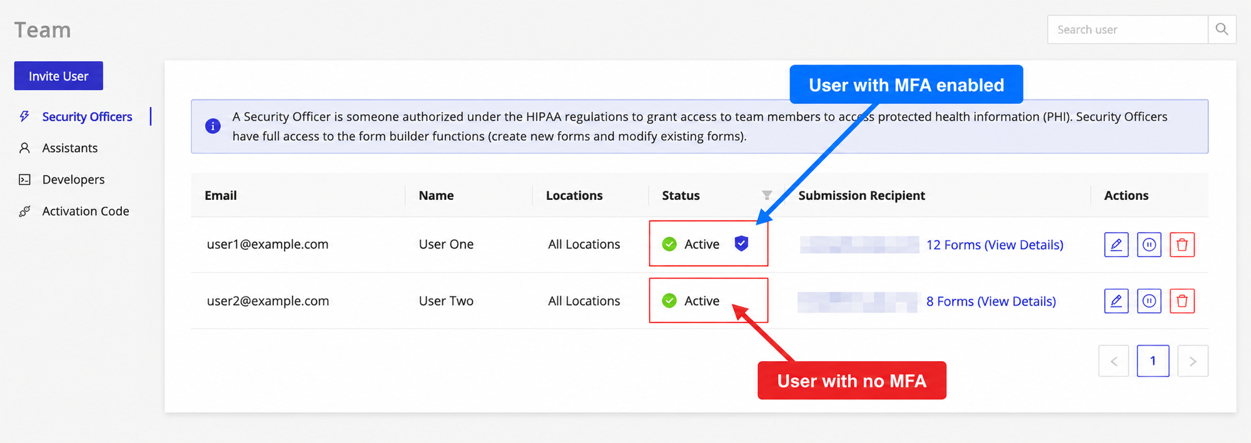Click the MFA shield icon for user1
Viewport: 1251px width, 443px height.
(x=741, y=243)
